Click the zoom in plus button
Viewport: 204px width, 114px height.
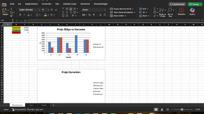(192, 109)
